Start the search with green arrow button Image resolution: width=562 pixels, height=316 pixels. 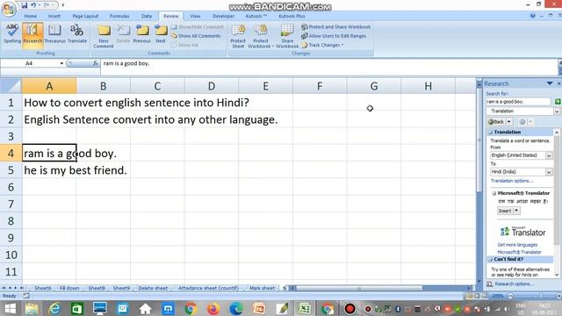click(x=558, y=102)
